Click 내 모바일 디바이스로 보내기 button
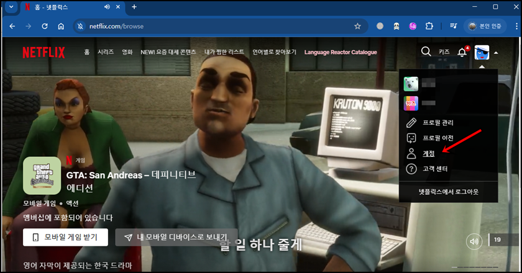The width and height of the screenshot is (522, 273). [176, 237]
